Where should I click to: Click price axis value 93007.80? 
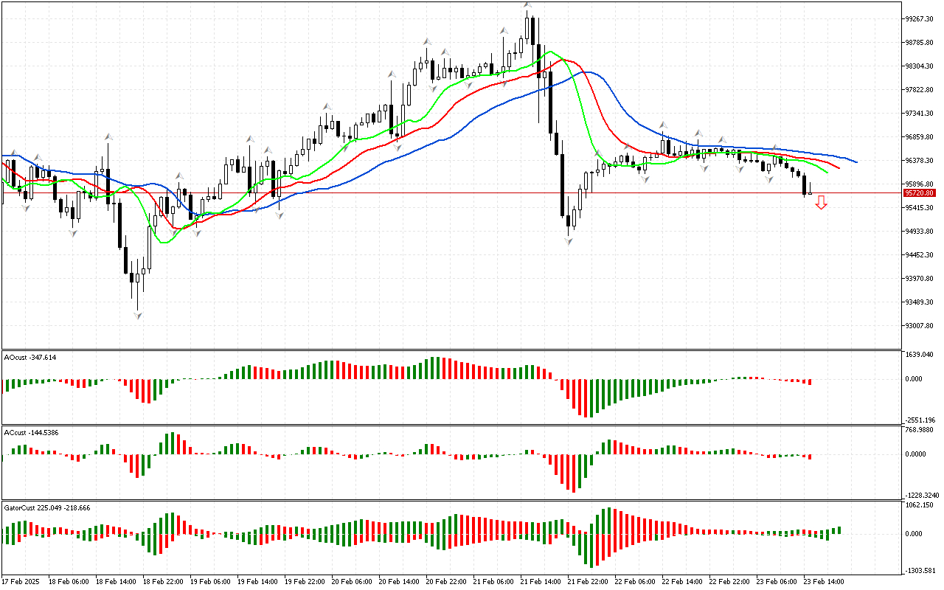[920, 326]
